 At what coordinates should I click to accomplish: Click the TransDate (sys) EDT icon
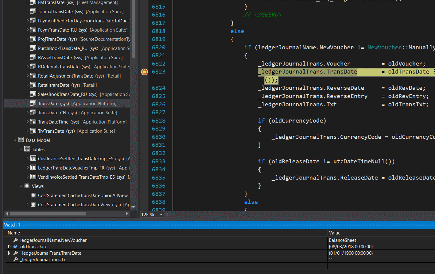[x=33, y=104]
